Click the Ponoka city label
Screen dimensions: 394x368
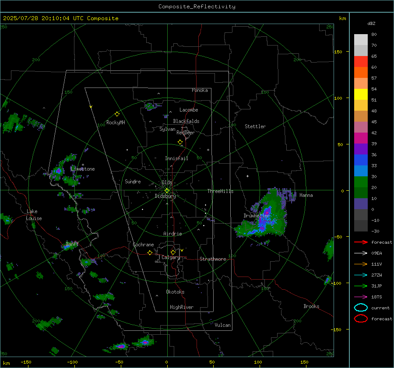[200, 90]
